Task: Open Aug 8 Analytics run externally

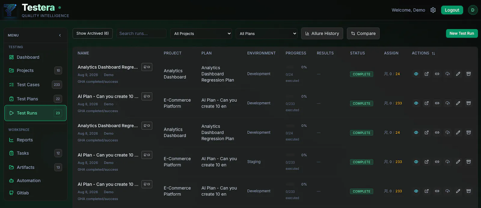Action: click(427, 132)
